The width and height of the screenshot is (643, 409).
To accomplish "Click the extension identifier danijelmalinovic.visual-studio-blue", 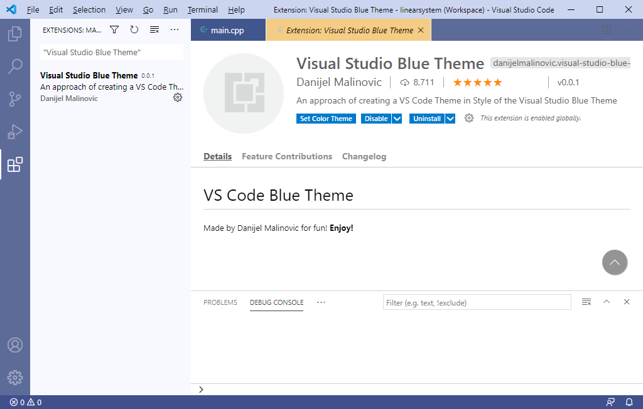I will pyautogui.click(x=561, y=63).
